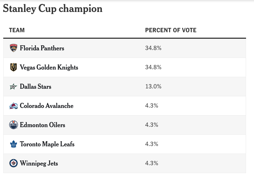Click the Colorado Avalanche logo icon

tap(13, 106)
